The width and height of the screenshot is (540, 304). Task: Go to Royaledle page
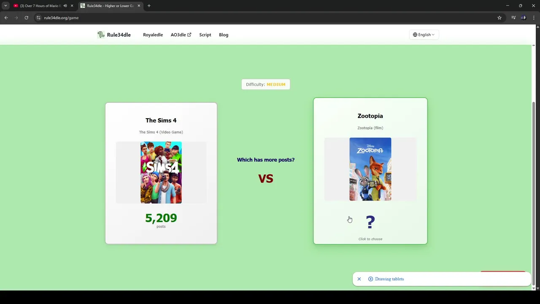[x=153, y=35]
